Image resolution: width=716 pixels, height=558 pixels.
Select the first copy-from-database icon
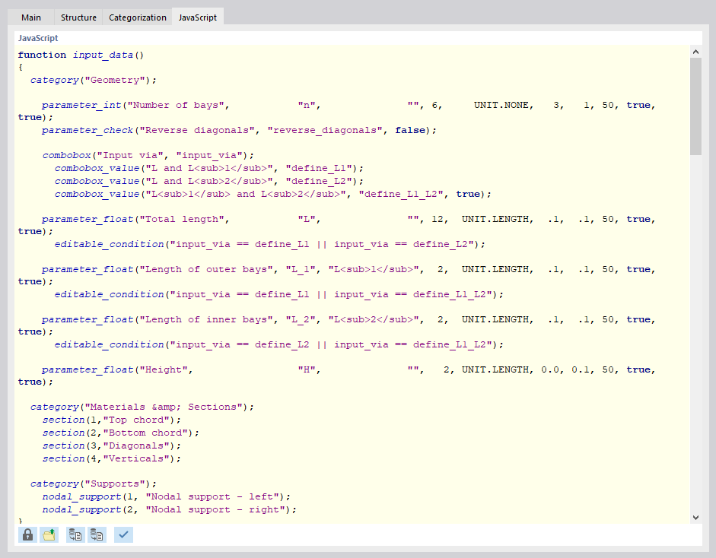(75, 534)
